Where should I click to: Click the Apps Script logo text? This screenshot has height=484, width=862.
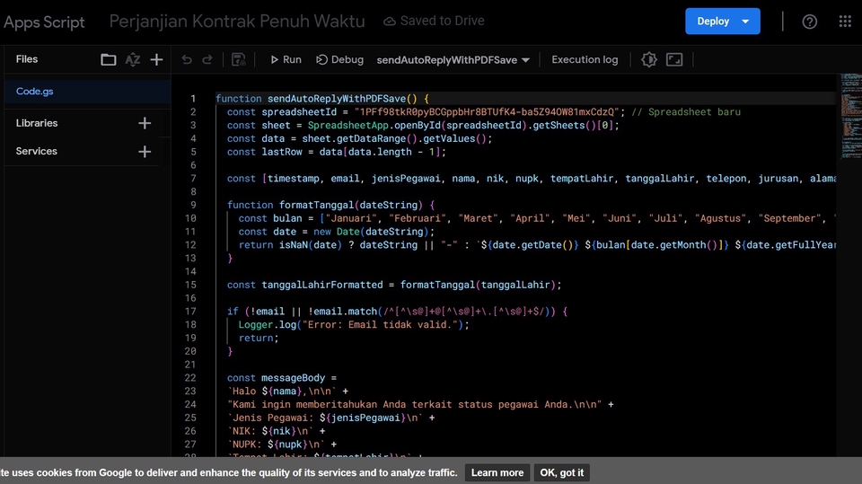[x=44, y=22]
